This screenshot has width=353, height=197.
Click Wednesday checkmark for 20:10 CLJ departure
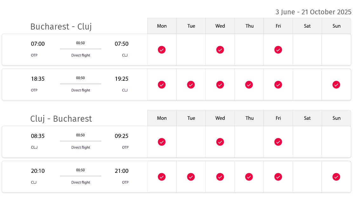point(220,177)
